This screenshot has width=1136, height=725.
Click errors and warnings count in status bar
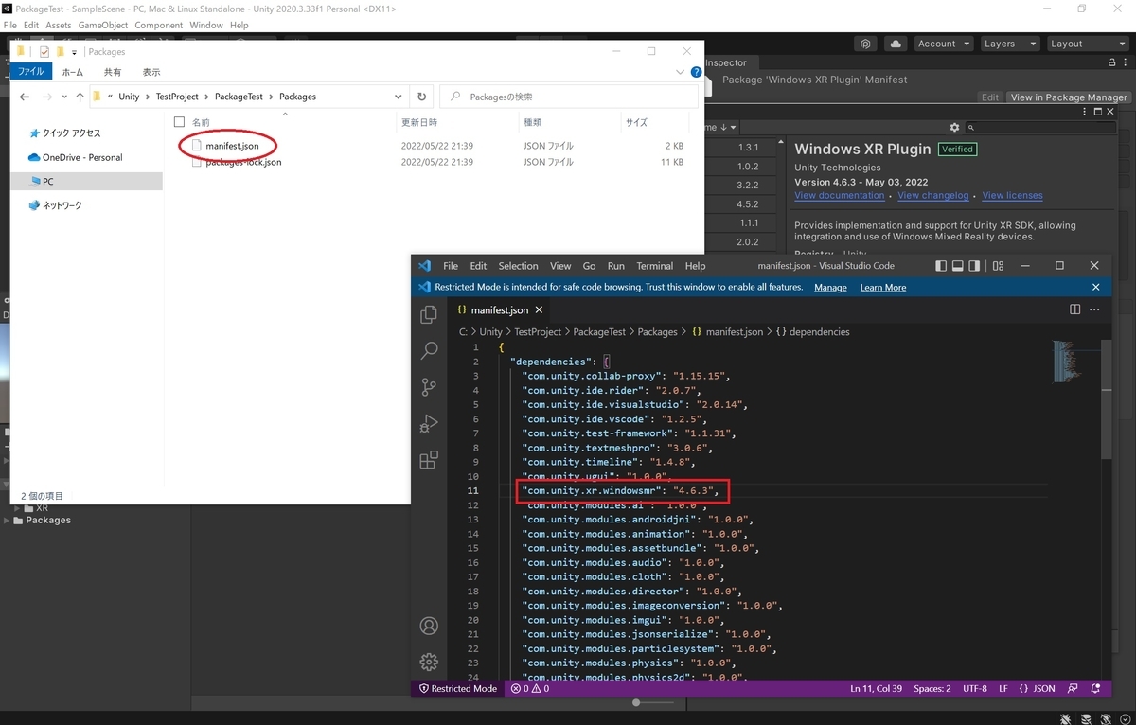[x=530, y=688]
